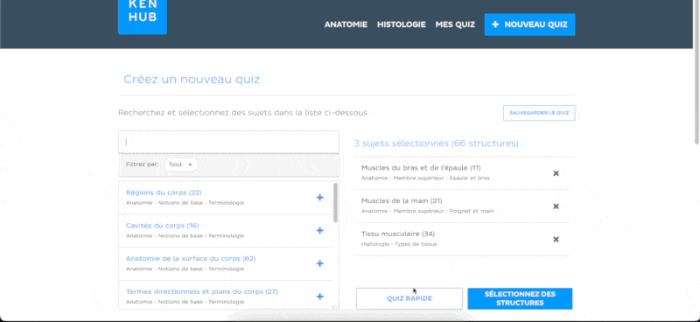Open the Histologie menu
Viewport: 700px width, 322px height.
coord(402,24)
